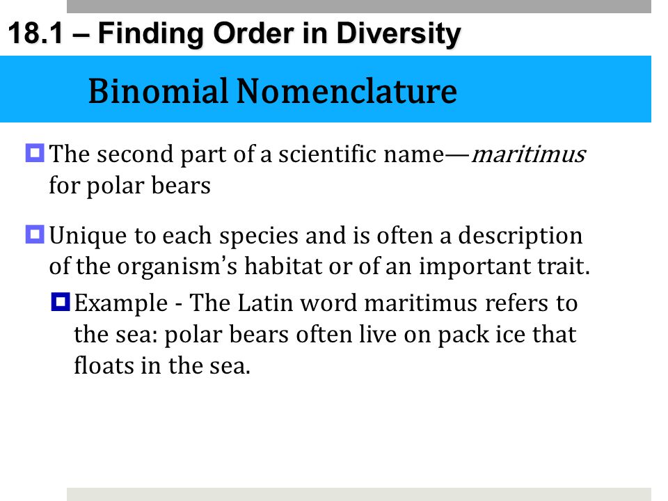
Task: Click the word 'Example' in the sub-bullet
Action: coord(121,304)
